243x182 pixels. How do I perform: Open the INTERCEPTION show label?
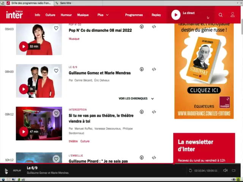pos(77,110)
